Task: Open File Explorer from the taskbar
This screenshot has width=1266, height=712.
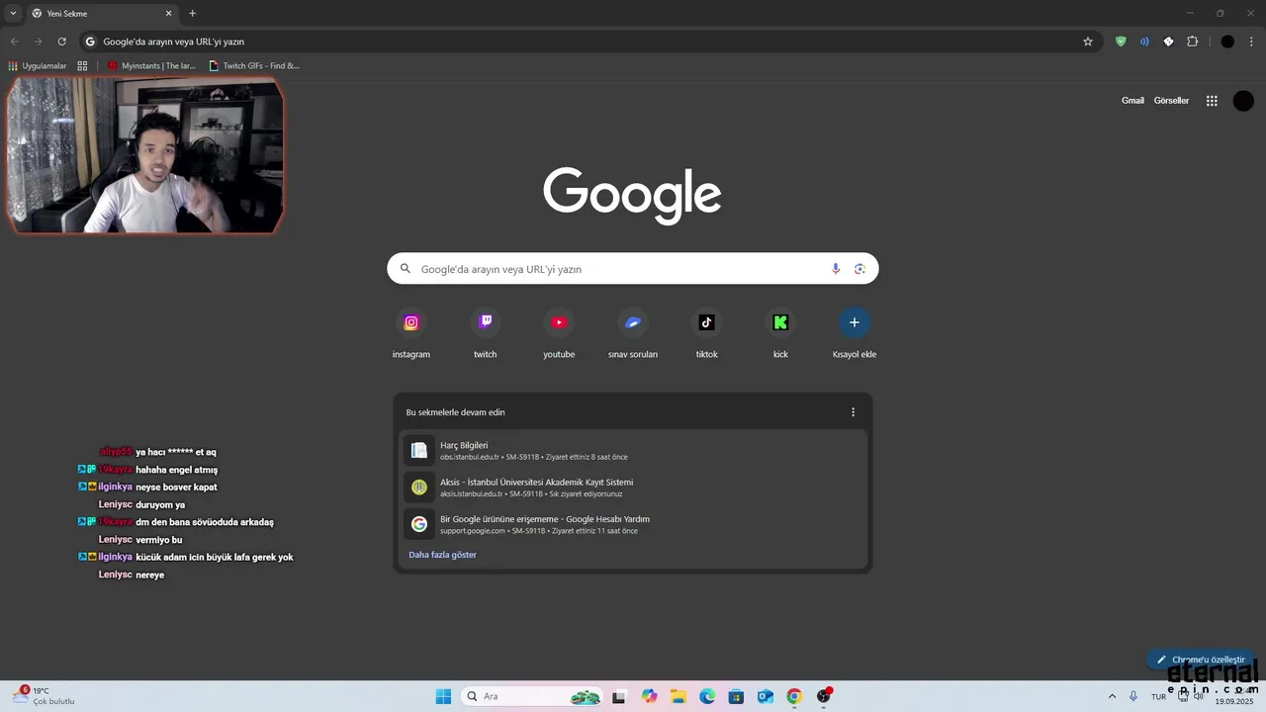Action: point(678,696)
